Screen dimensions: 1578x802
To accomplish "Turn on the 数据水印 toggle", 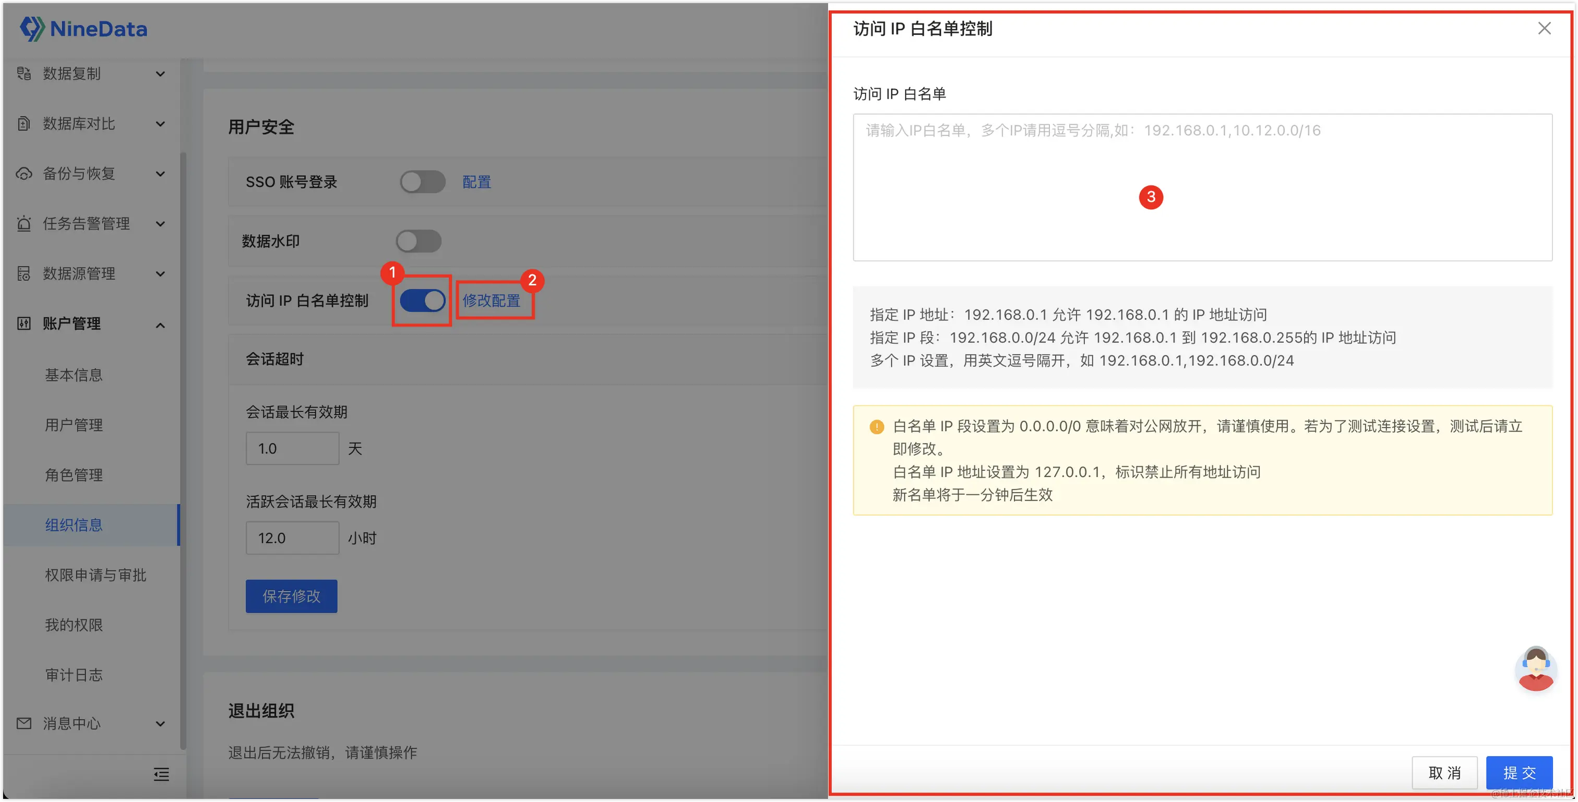I will pyautogui.click(x=419, y=241).
